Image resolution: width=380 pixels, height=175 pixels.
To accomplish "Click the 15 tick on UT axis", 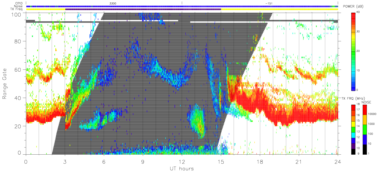I will coord(221,161).
